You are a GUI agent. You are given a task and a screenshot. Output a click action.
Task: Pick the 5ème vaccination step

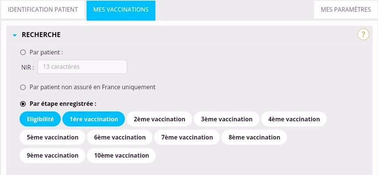pyautogui.click(x=52, y=137)
